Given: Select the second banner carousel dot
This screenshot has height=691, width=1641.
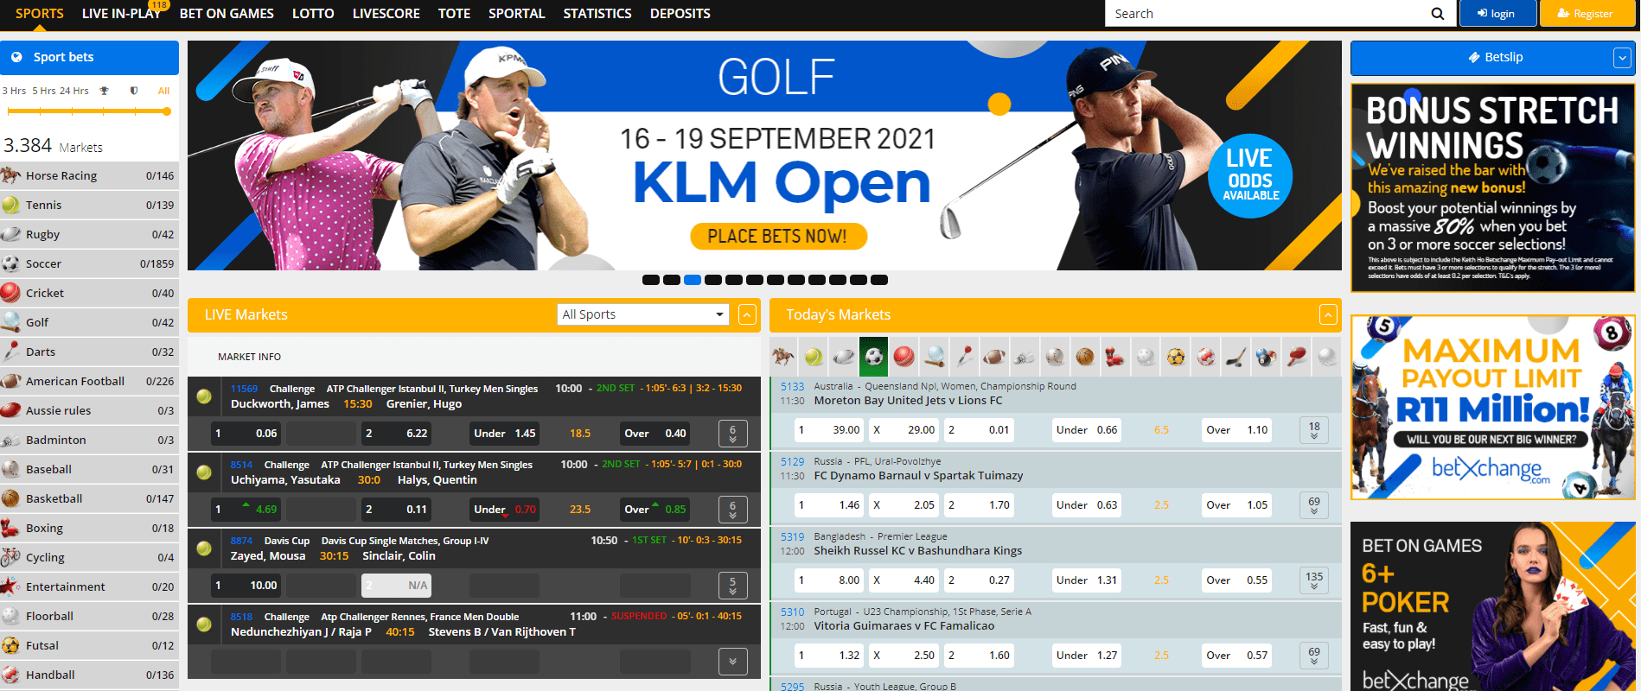Looking at the screenshot, I should 672,280.
